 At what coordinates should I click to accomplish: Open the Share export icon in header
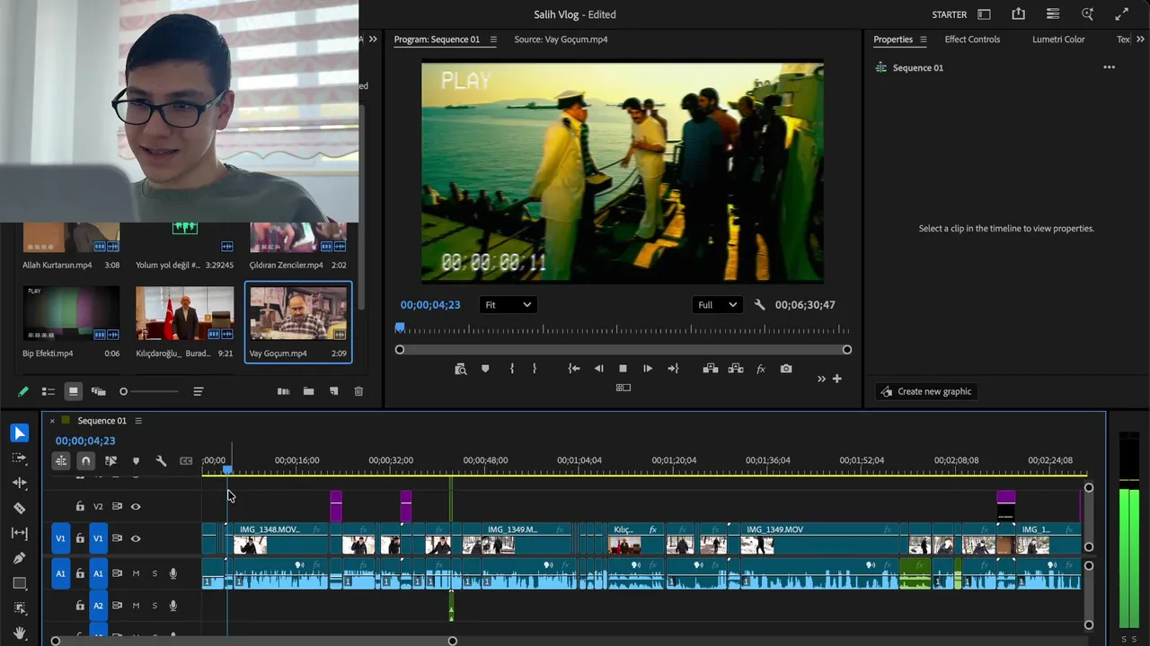coord(1018,14)
